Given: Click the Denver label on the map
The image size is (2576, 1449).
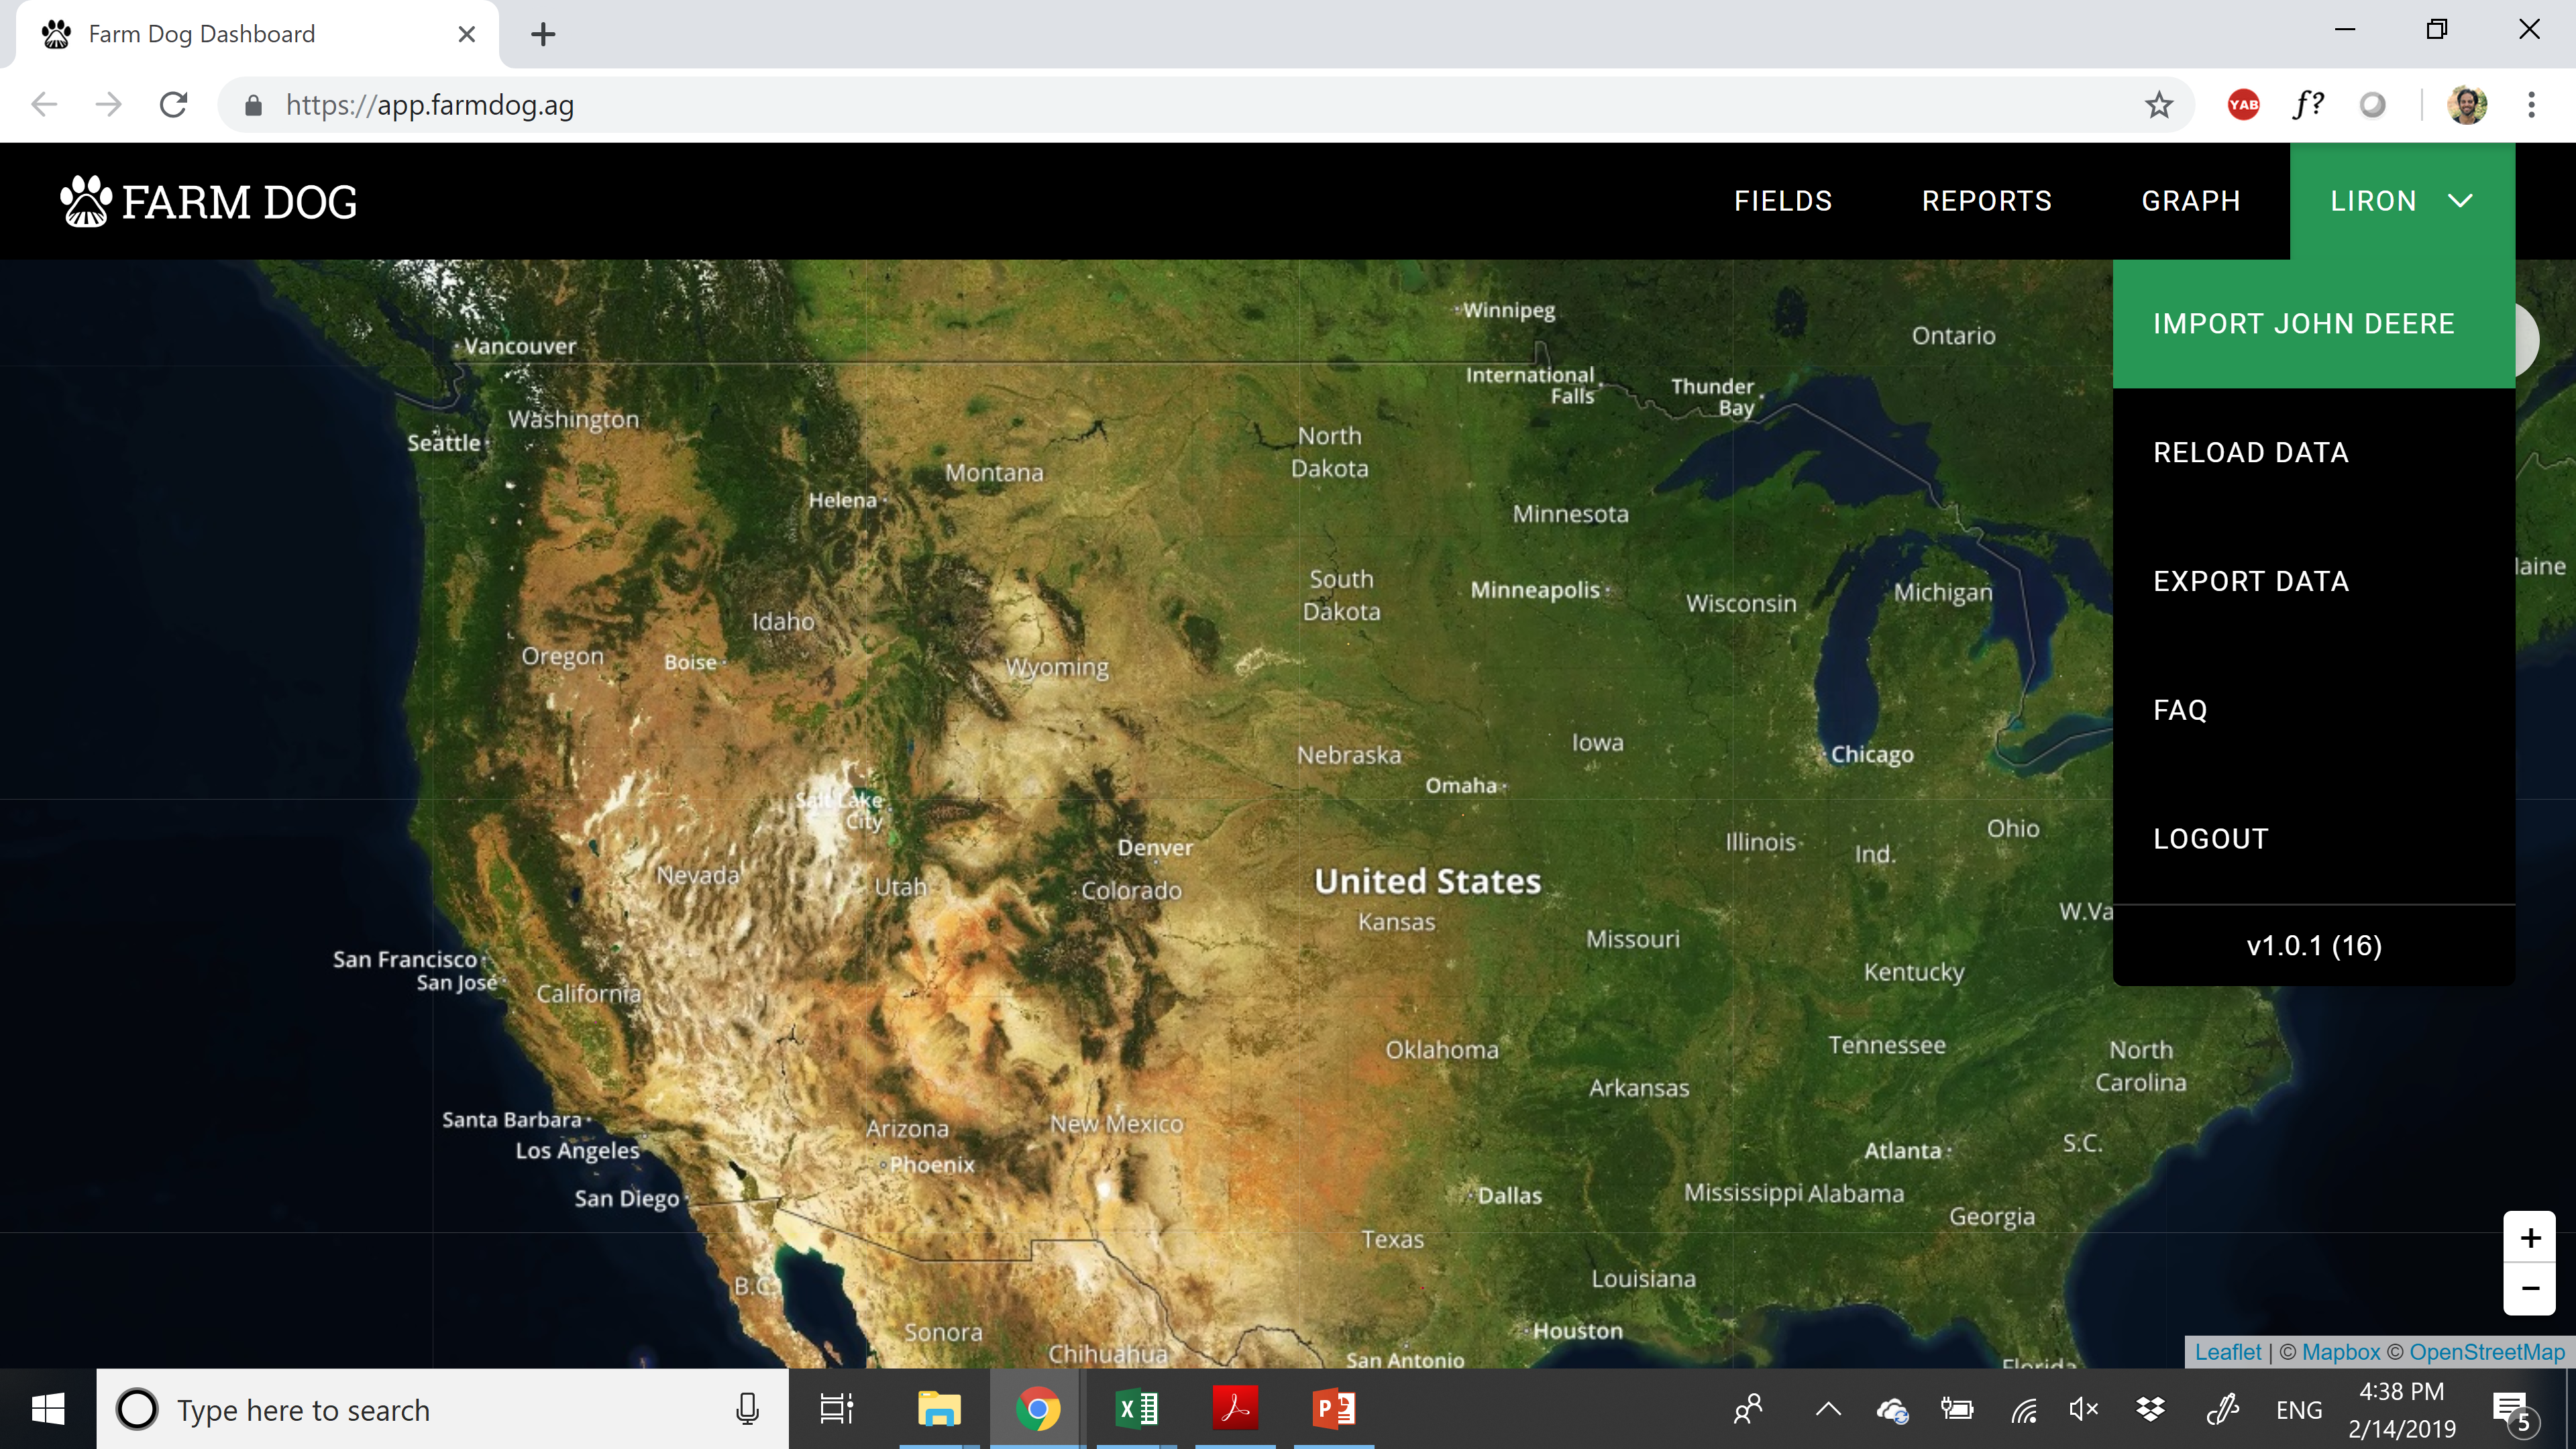Looking at the screenshot, I should coord(1155,847).
